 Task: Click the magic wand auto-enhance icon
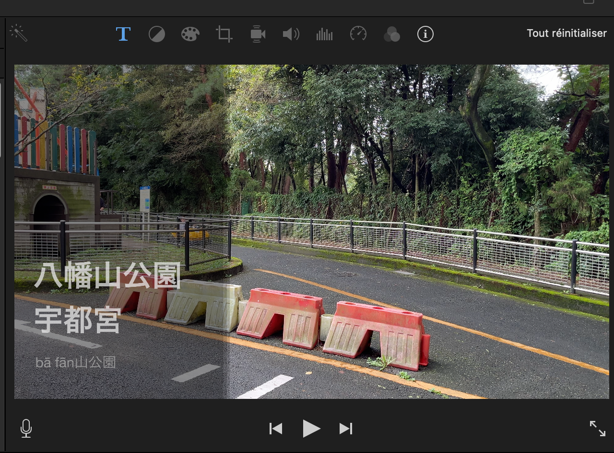click(x=18, y=33)
